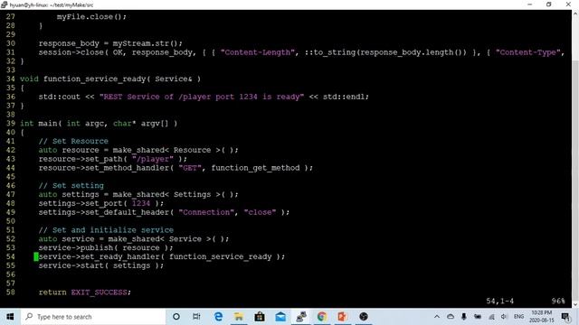Open the OneDrive cloud tray icon
The height and width of the screenshot is (325, 579).
pos(451,317)
